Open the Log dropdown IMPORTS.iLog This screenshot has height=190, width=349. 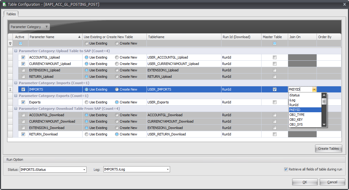point(168,169)
